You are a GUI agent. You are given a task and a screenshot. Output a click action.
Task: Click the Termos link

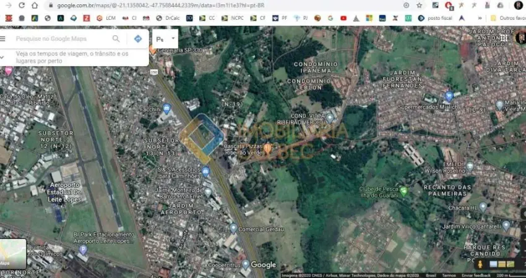(x=449, y=276)
